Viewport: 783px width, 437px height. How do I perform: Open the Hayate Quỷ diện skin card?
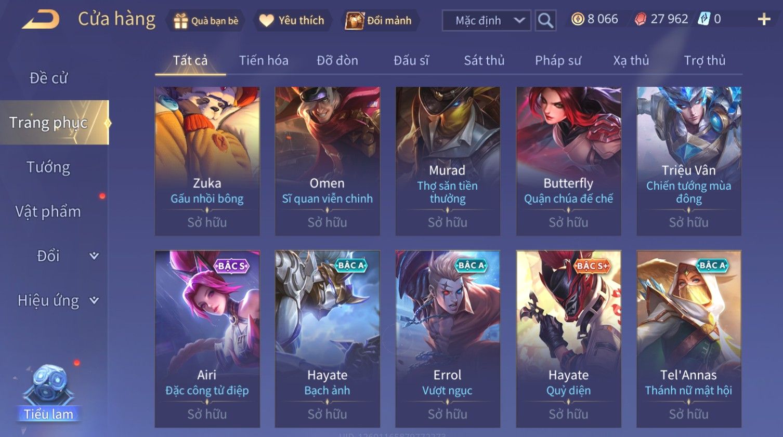point(568,339)
